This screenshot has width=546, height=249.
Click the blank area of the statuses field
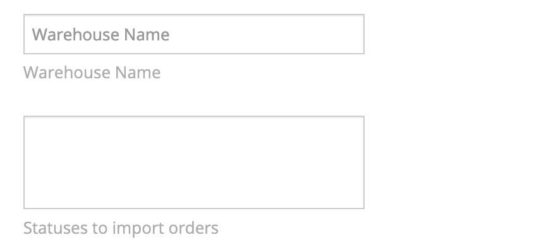[x=194, y=162]
